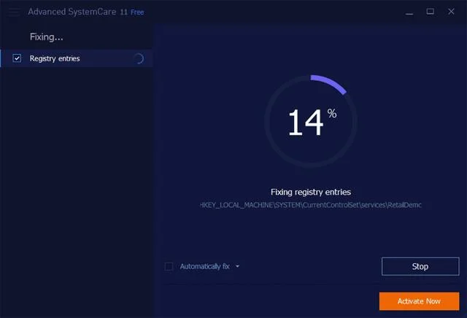Minimize the Advanced SystemCare window

(409, 12)
